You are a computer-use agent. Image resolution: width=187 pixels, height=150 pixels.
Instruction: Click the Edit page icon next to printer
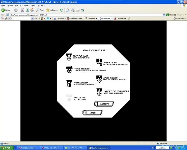tap(78, 10)
